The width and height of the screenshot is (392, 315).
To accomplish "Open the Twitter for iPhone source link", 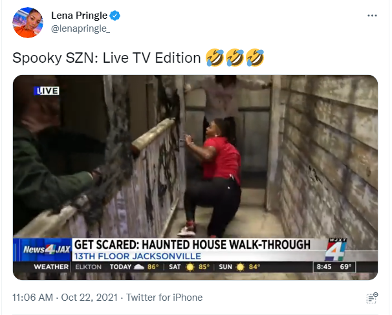I will [x=164, y=298].
